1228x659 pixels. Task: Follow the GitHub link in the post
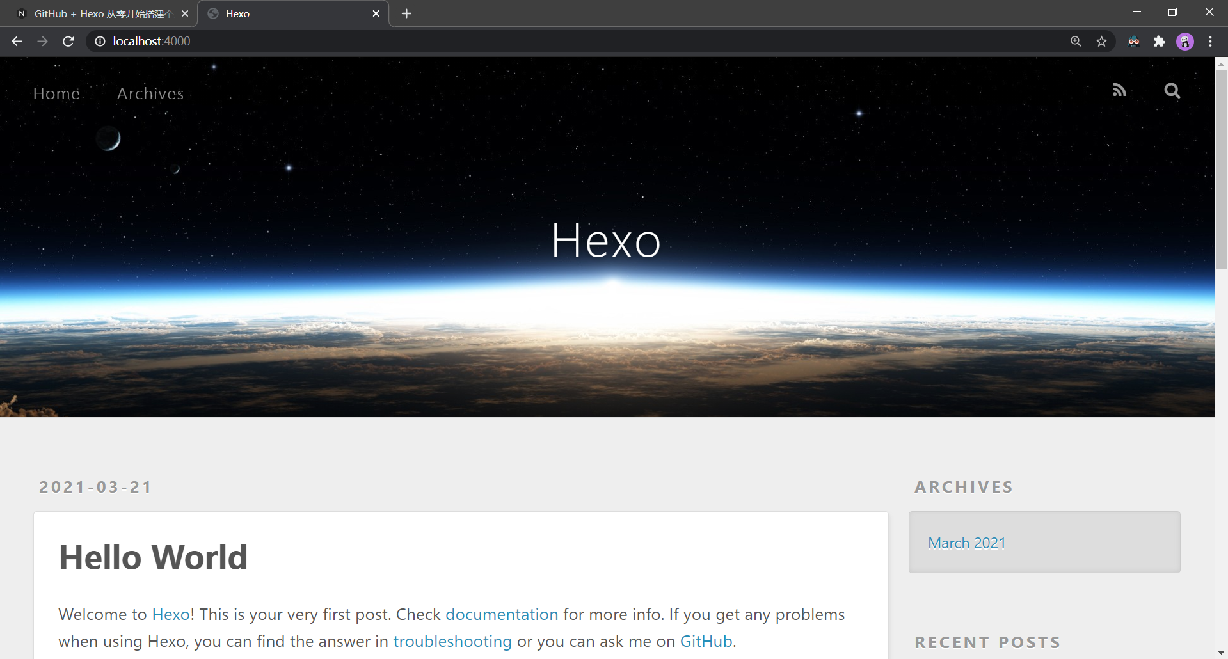(706, 641)
